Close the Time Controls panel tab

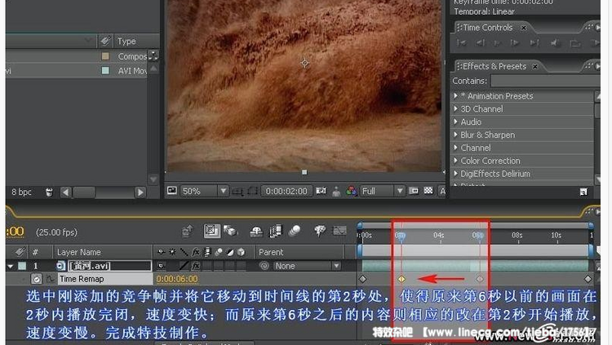(x=524, y=28)
